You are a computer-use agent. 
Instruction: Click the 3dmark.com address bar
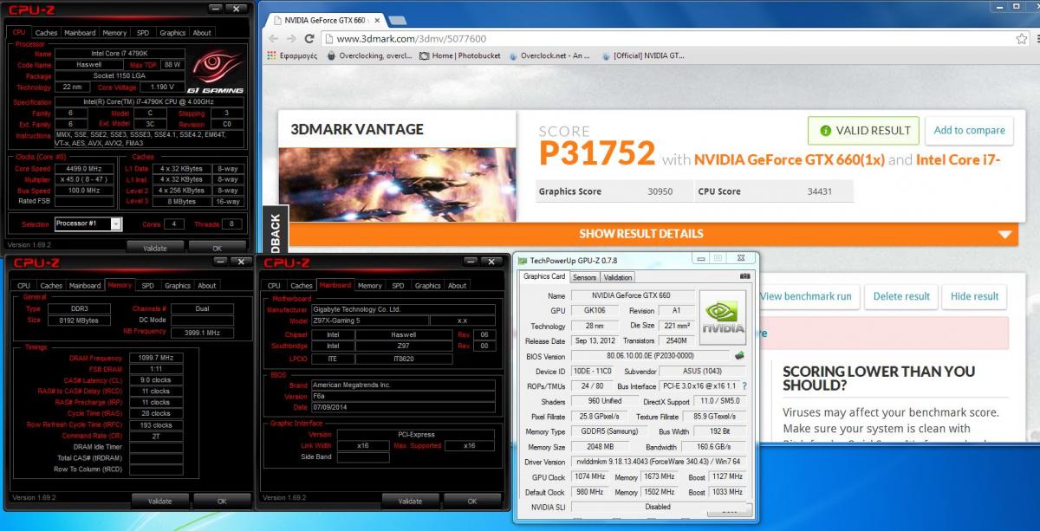[x=667, y=39]
